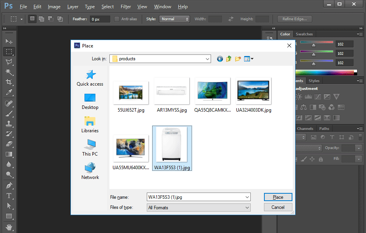Click the green Back navigation arrow
This screenshot has width=366, height=233.
click(220, 59)
